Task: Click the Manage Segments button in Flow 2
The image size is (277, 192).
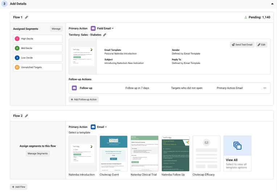Action: point(38,154)
